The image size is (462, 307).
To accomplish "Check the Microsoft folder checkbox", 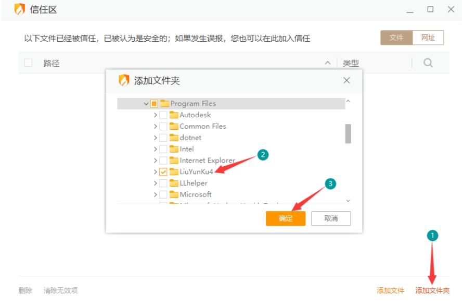I will click(x=163, y=194).
